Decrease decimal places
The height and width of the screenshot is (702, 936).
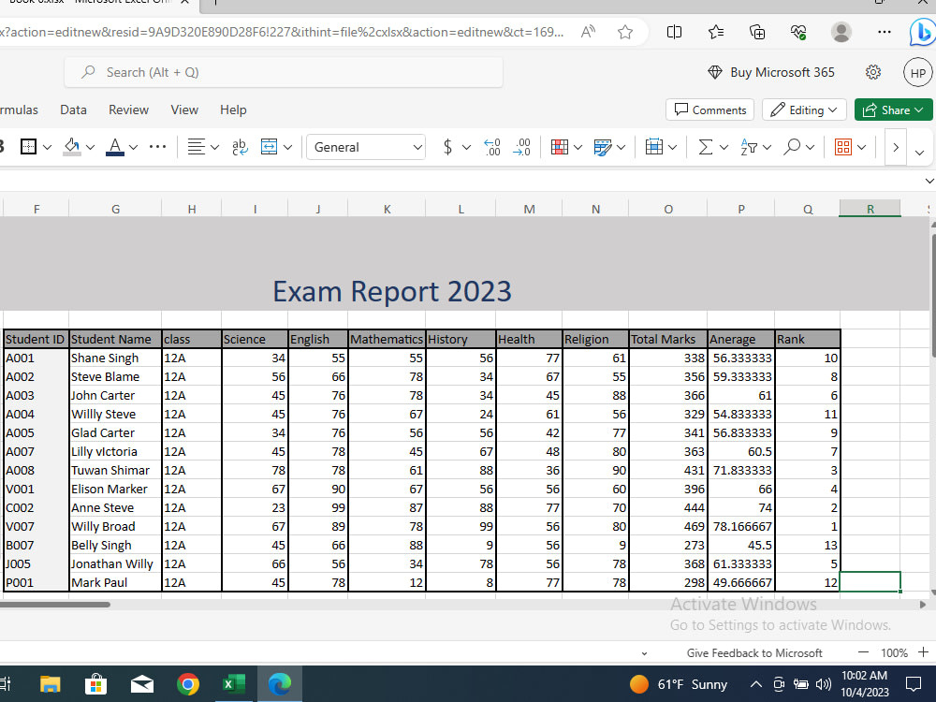(x=521, y=147)
